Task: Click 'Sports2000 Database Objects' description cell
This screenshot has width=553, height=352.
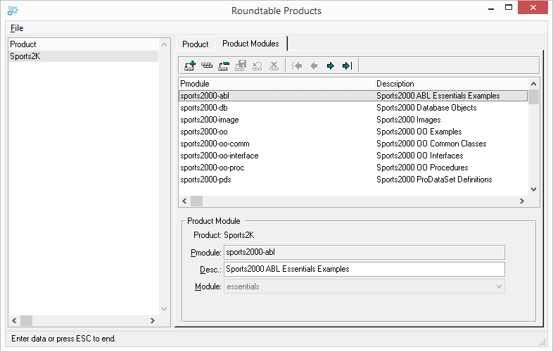Action: click(426, 108)
